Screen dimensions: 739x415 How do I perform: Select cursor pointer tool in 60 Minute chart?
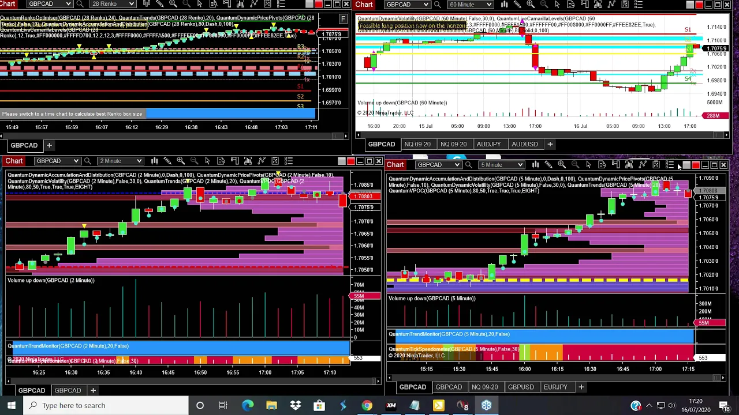click(x=557, y=5)
